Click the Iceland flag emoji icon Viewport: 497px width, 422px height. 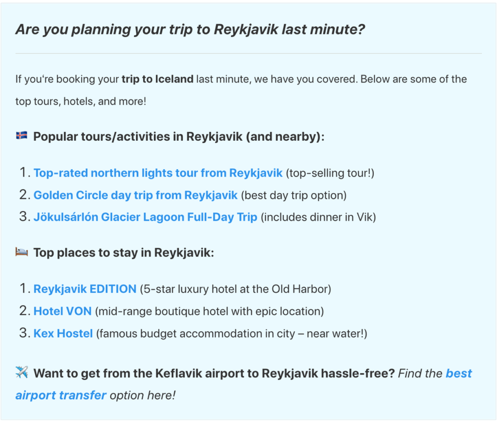tap(21, 136)
